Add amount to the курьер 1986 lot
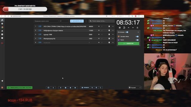 [99, 34]
